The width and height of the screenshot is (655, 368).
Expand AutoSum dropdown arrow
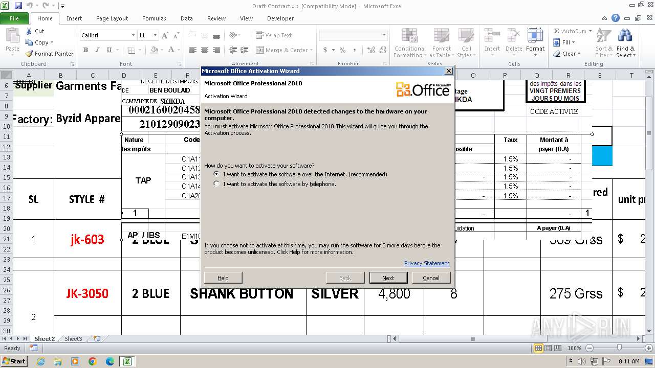[590, 31]
